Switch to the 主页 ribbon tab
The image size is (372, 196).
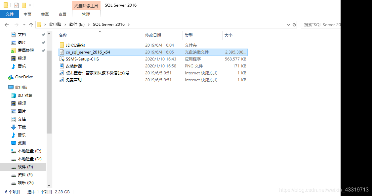(x=27, y=15)
